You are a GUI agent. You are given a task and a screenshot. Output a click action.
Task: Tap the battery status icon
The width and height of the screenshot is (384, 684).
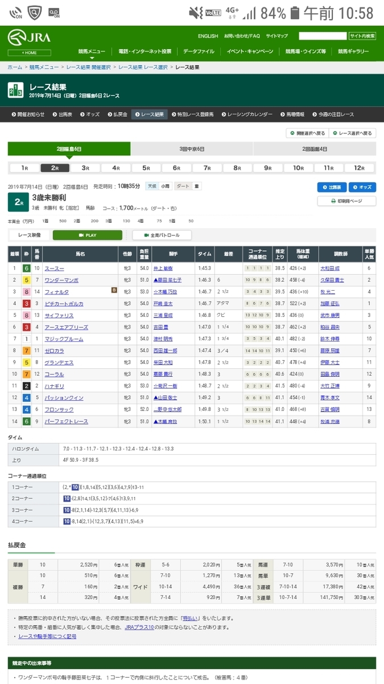(x=295, y=13)
